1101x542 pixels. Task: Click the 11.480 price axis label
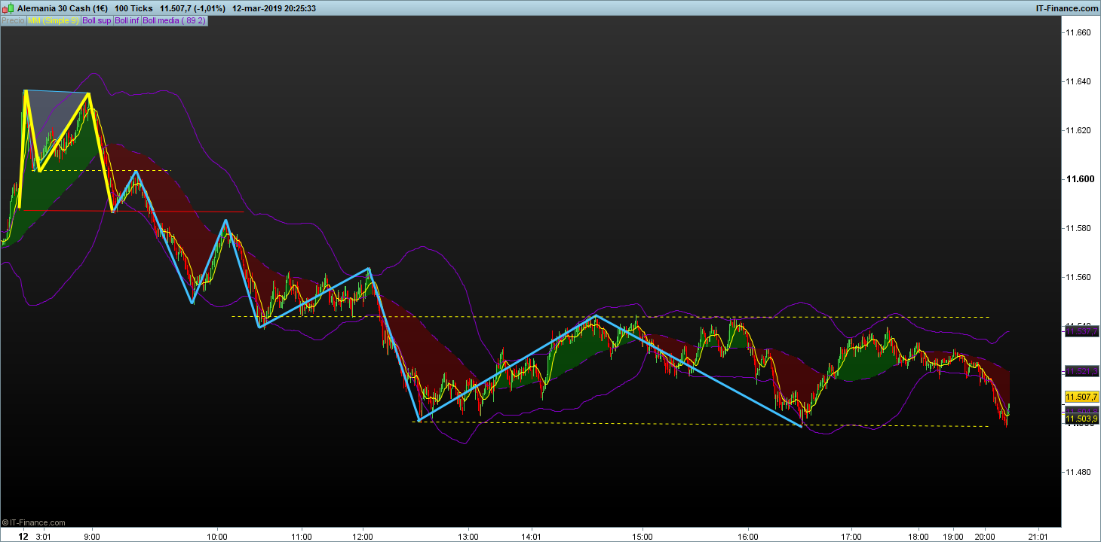(x=1078, y=472)
